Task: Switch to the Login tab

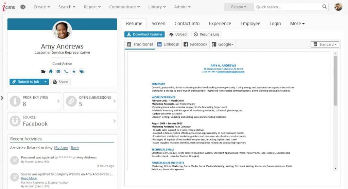Action: coord(275,23)
